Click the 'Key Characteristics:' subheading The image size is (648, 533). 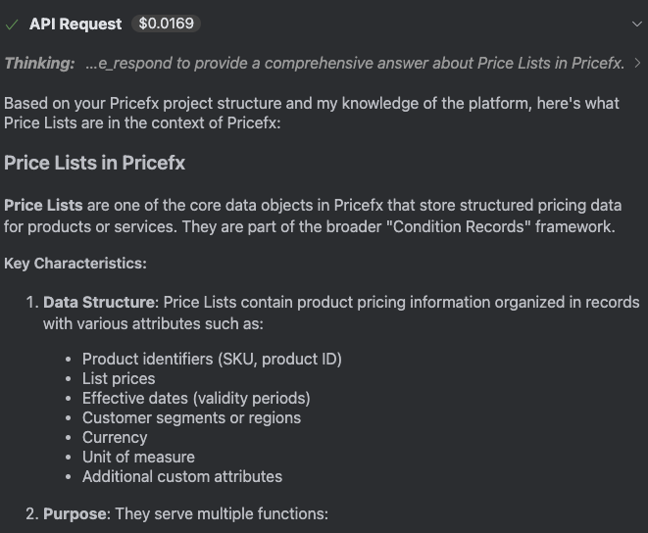75,264
